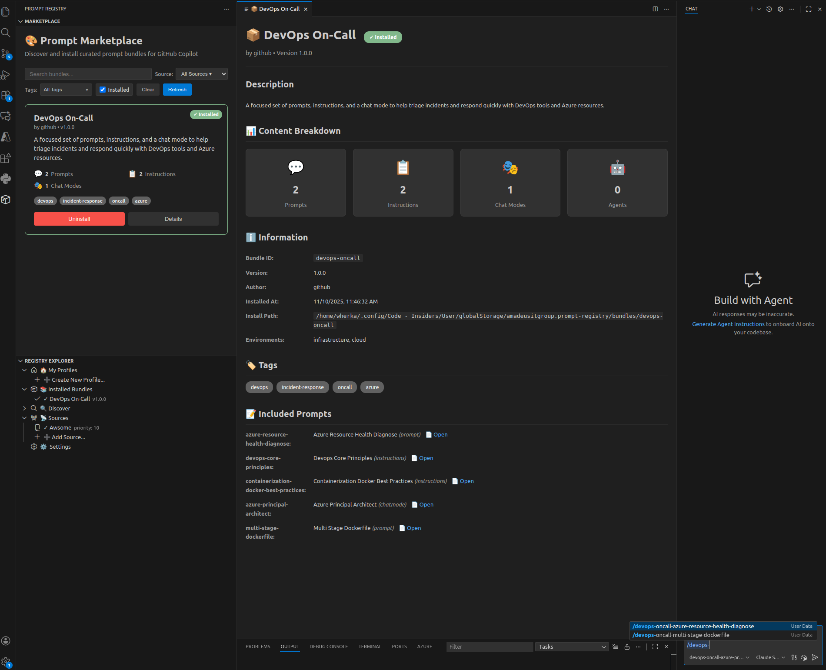Uncheck the Installed filter checkbox
Viewport: 826px width, 670px height.
tap(103, 90)
